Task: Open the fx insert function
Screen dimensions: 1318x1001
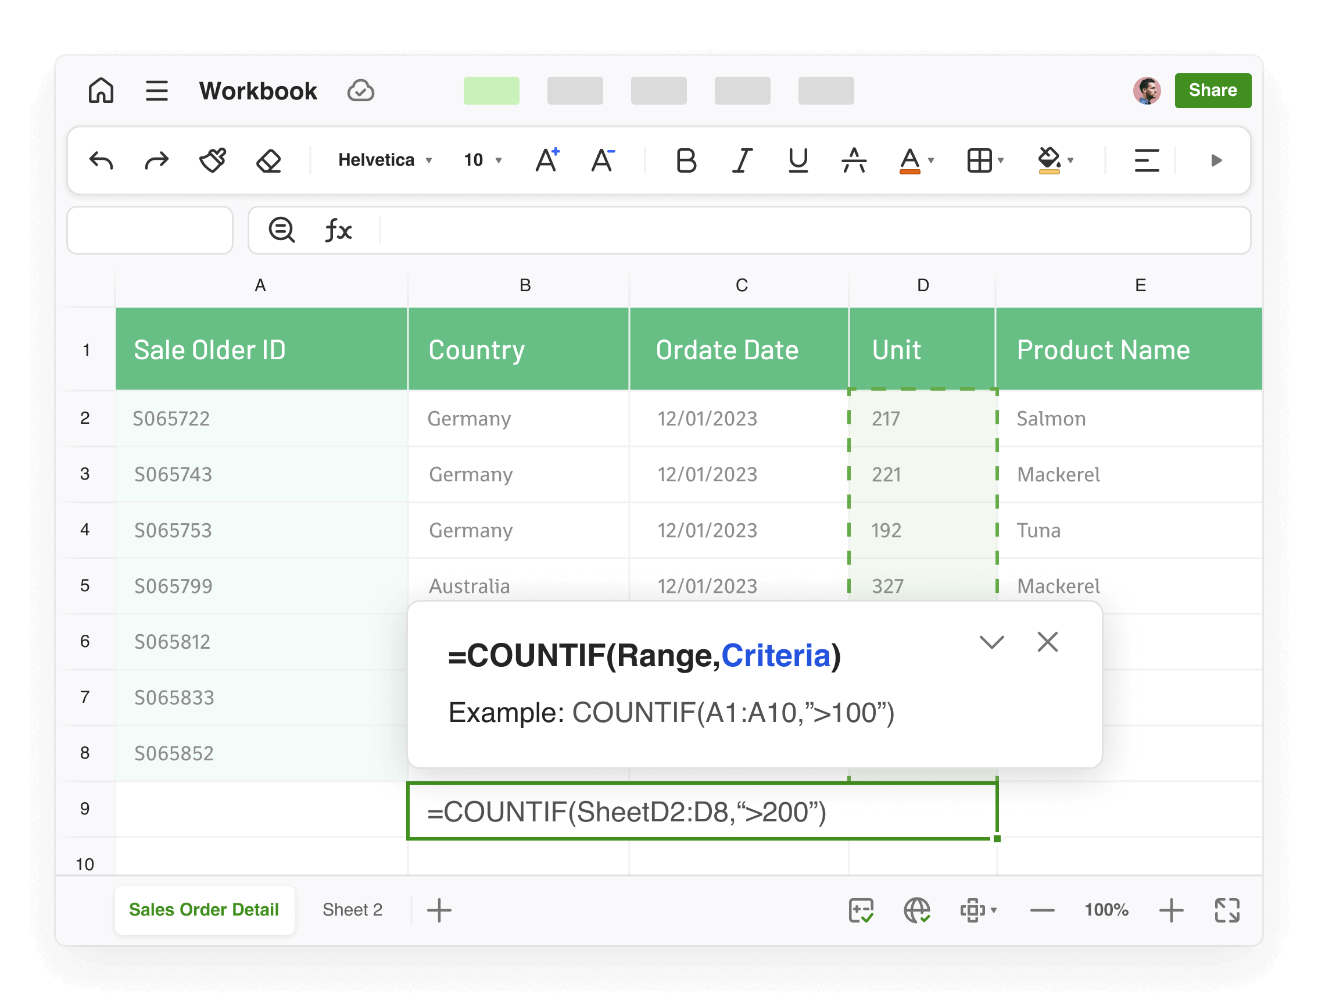Action: pyautogui.click(x=338, y=230)
